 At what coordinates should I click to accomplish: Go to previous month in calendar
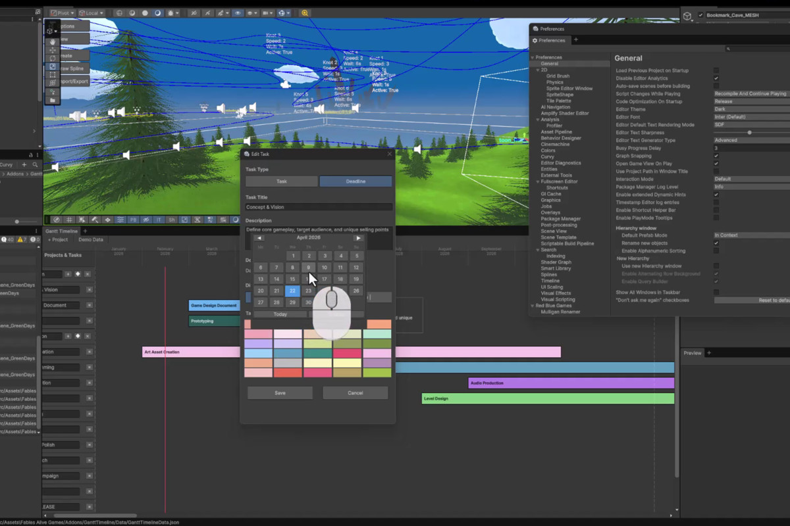259,238
